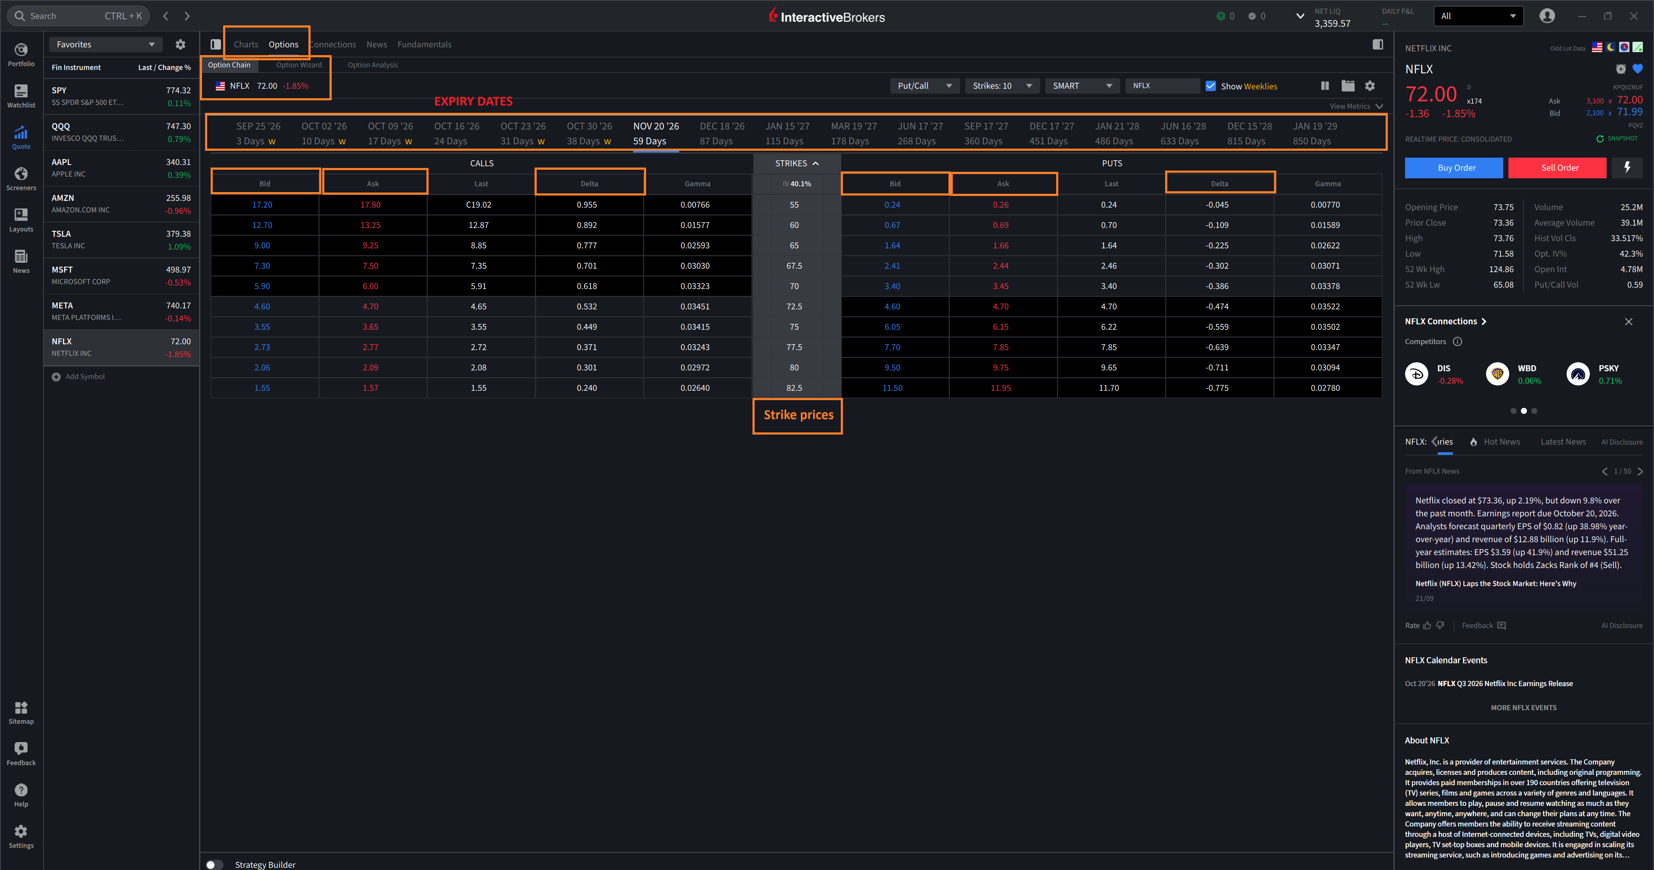
Task: Click the lightning bolt quick order icon
Action: click(1627, 168)
